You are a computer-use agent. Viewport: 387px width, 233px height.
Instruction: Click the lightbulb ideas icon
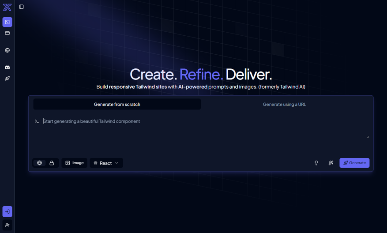[316, 163]
